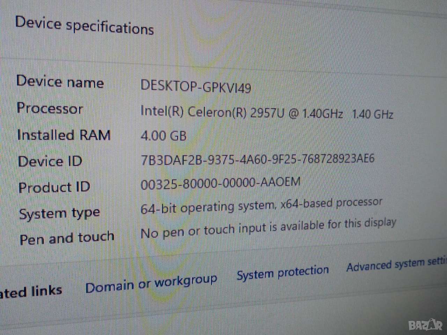Viewport: 447px width, 335px height.
Task: Click the Device specifications heading
Action: [84, 26]
